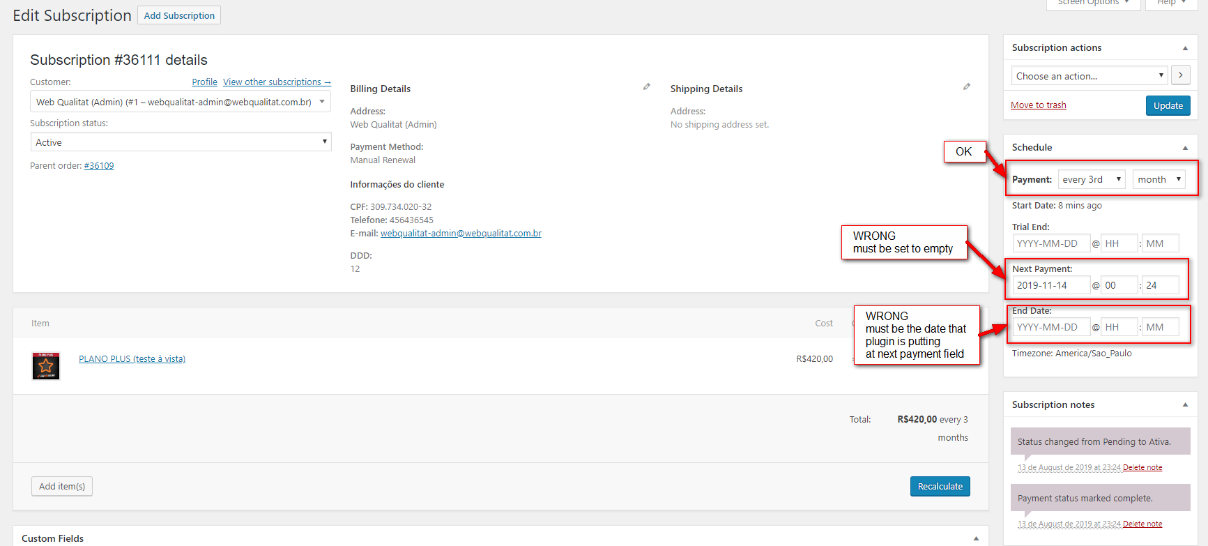Image resolution: width=1208 pixels, height=546 pixels.
Task: Edit shipping details with pencil icon
Action: pos(967,87)
